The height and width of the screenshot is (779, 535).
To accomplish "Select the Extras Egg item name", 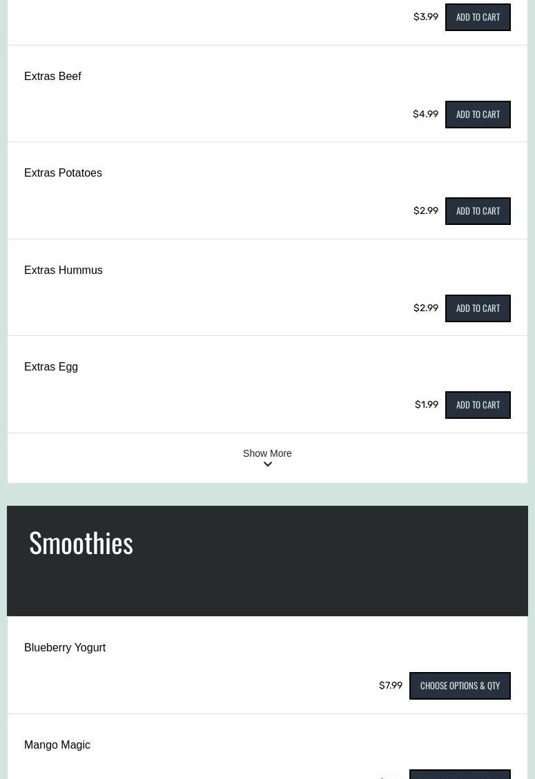I will [51, 367].
